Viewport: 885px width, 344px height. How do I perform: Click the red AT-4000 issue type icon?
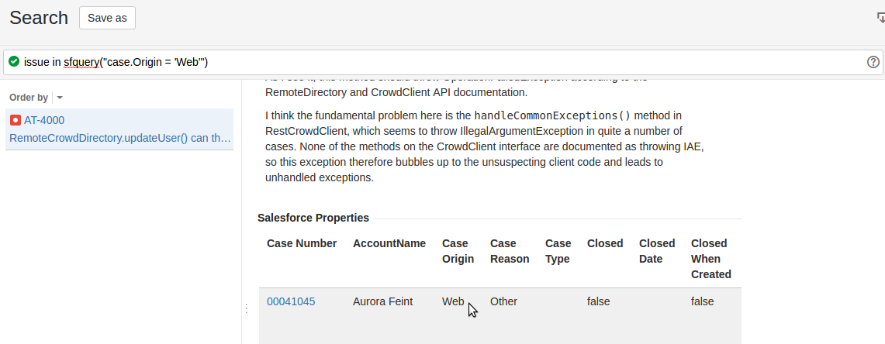point(16,120)
